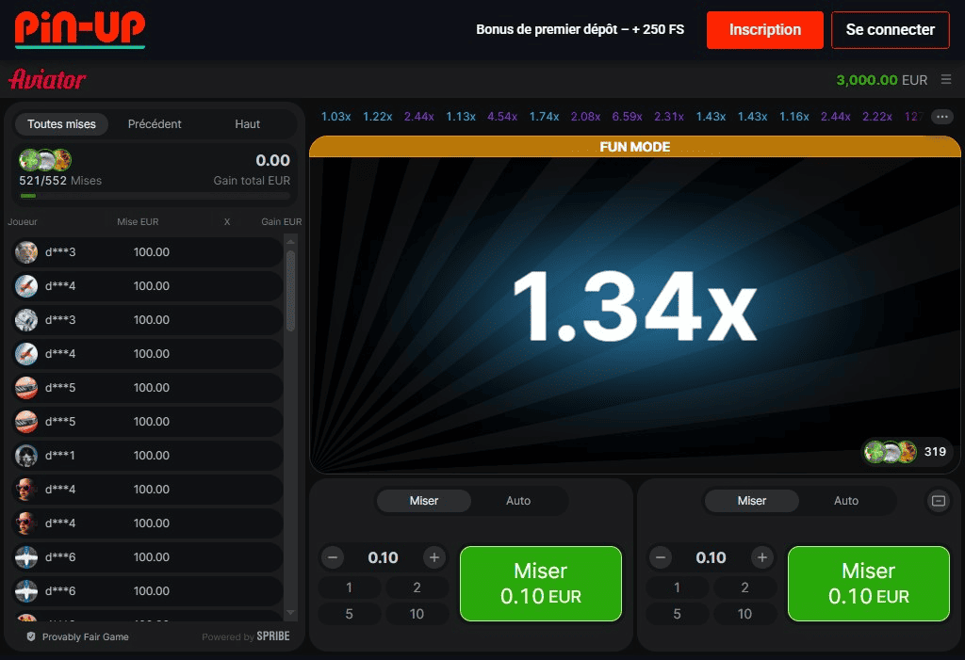
Task: Click the 1.16x history multiplier
Action: [x=793, y=116]
